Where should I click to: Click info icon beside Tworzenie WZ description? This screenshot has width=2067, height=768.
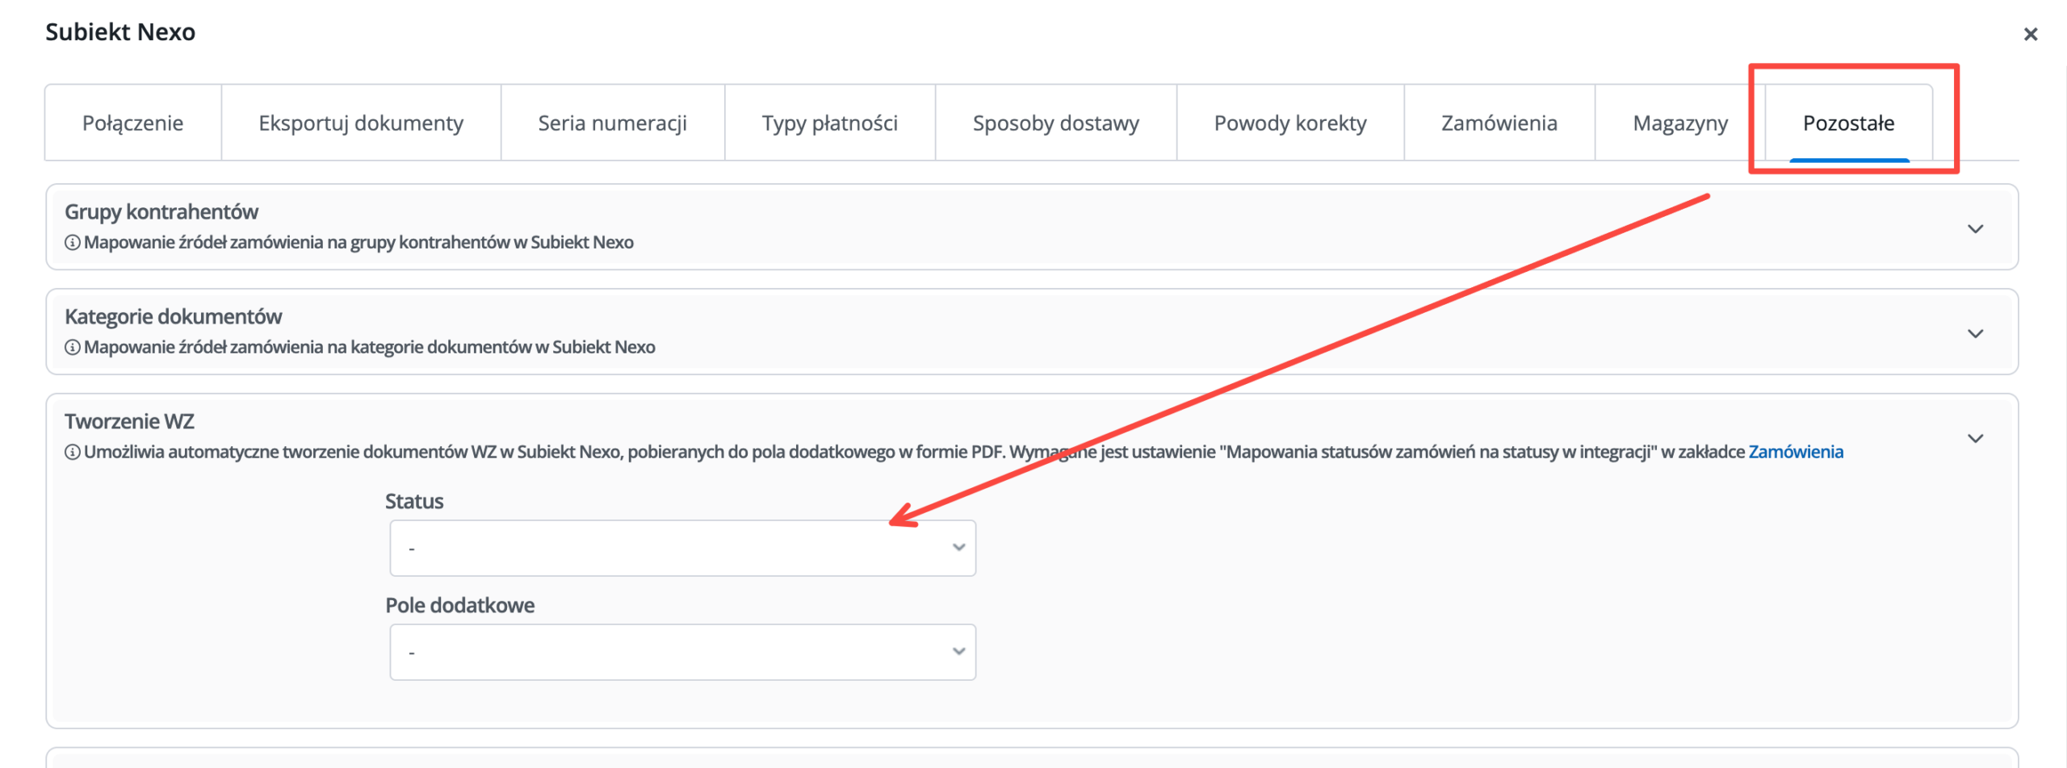click(x=73, y=453)
